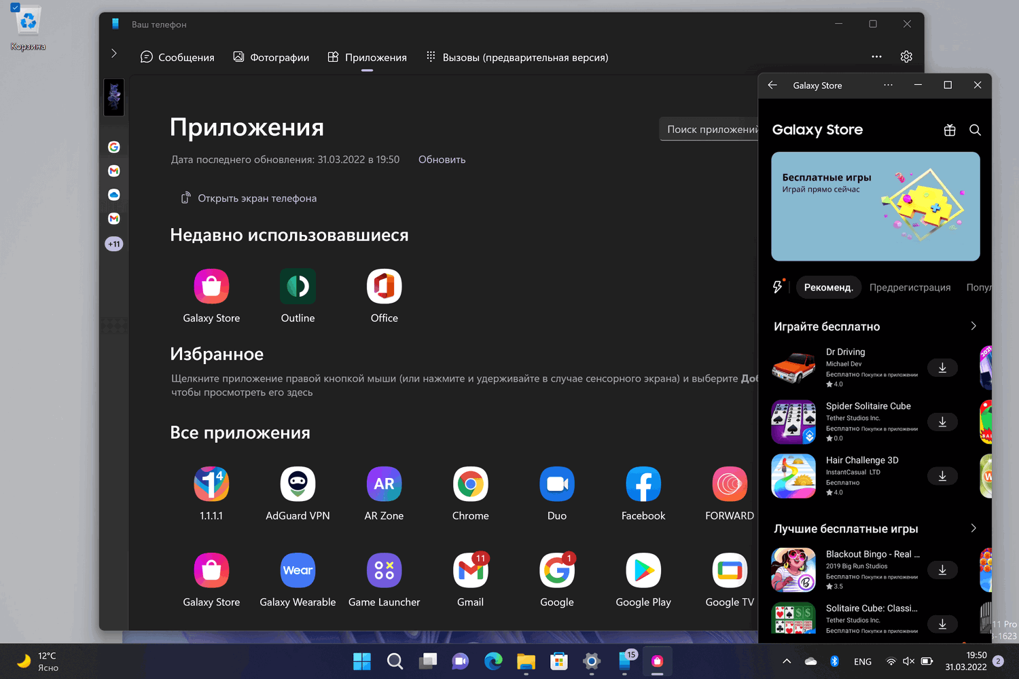Select the Рекоменд. tab in Galaxy Store

pyautogui.click(x=829, y=287)
